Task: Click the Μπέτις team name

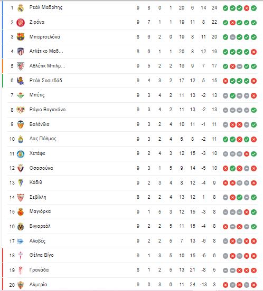Action: pyautogui.click(x=37, y=95)
